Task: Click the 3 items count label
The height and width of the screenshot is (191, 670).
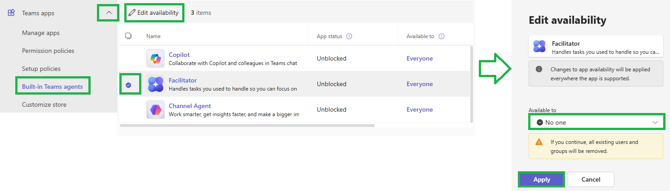Action: 201,13
